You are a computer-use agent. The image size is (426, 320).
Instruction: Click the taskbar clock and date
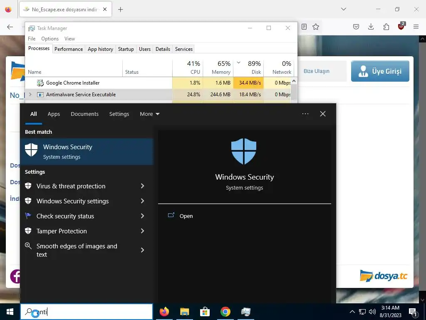click(390, 312)
